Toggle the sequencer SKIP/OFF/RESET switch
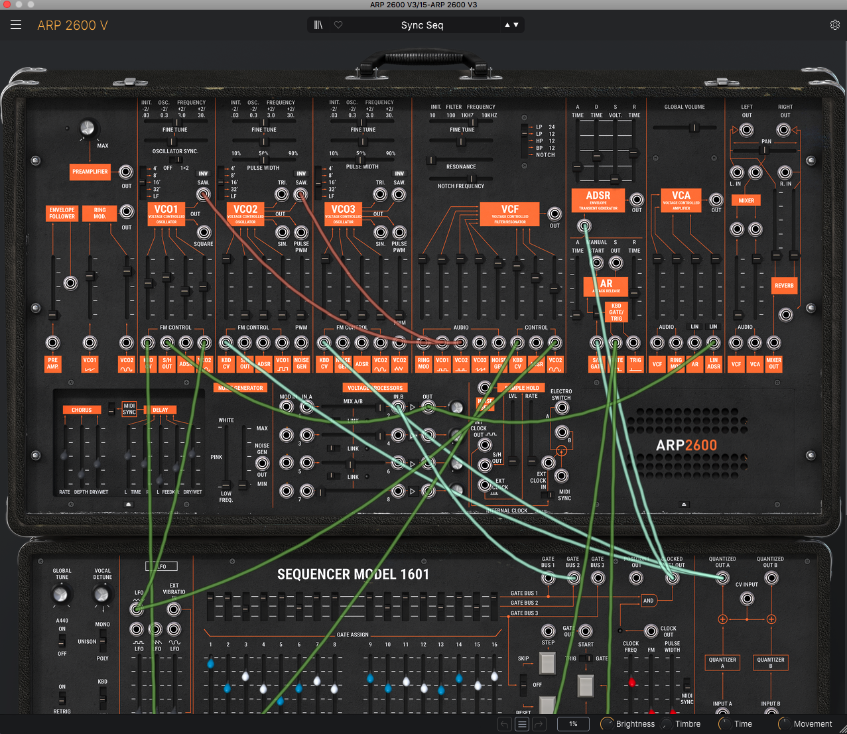The width and height of the screenshot is (847, 734). point(523,684)
